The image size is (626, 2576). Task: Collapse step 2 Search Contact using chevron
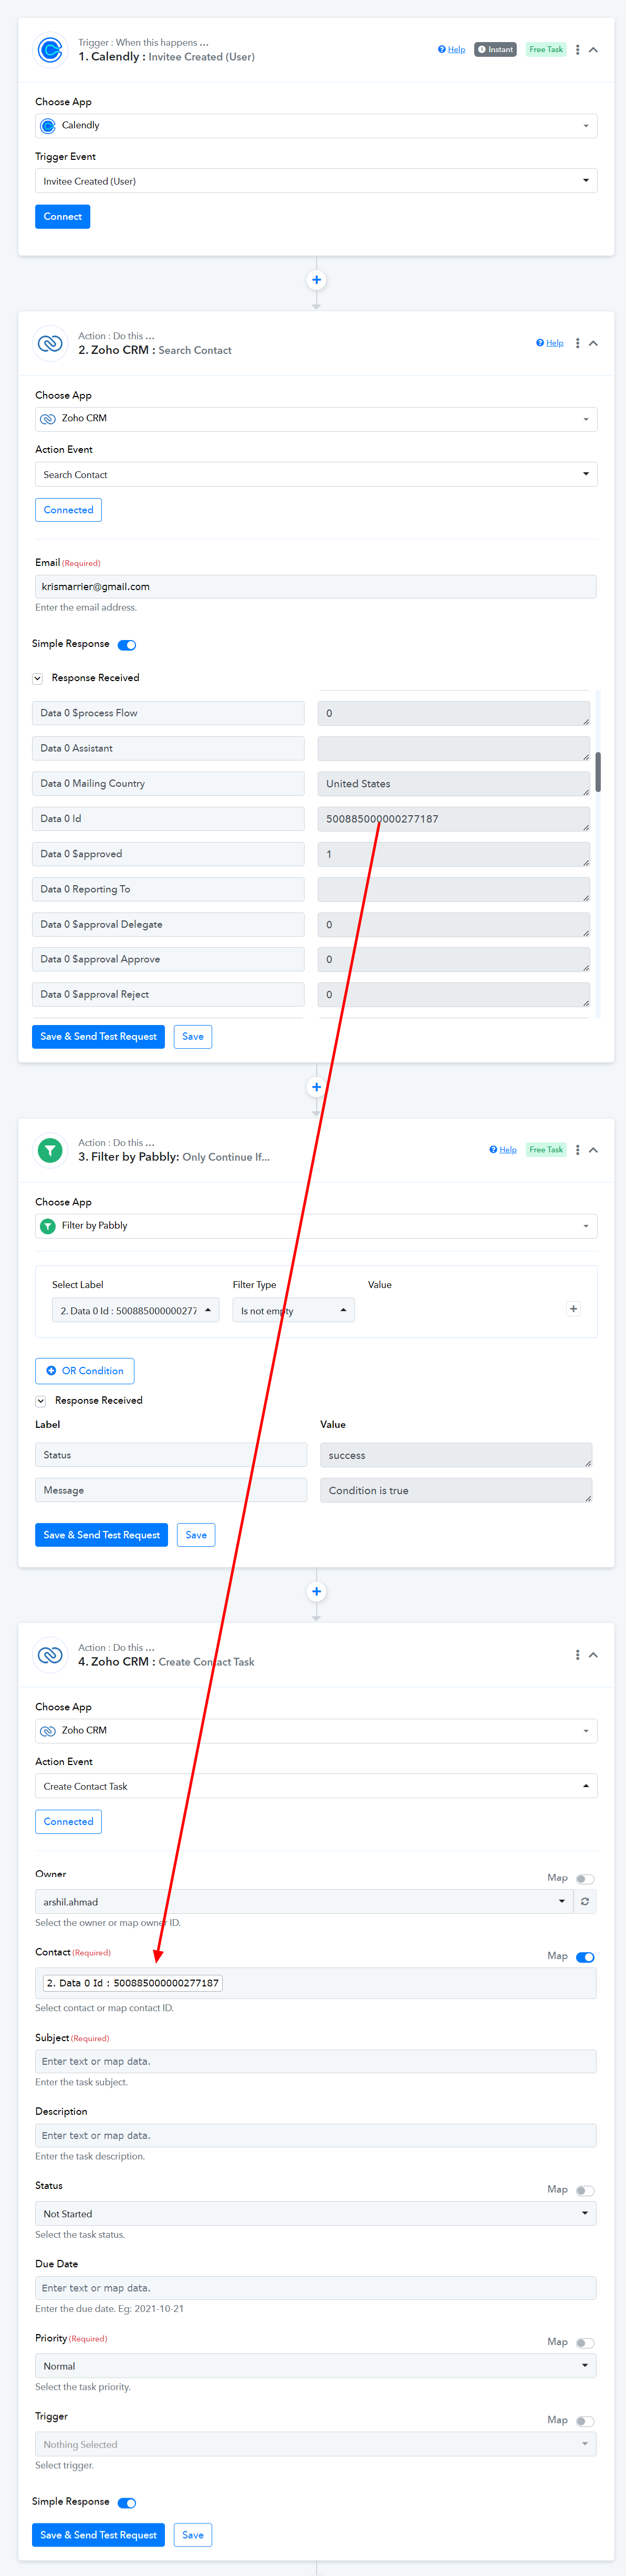[593, 343]
